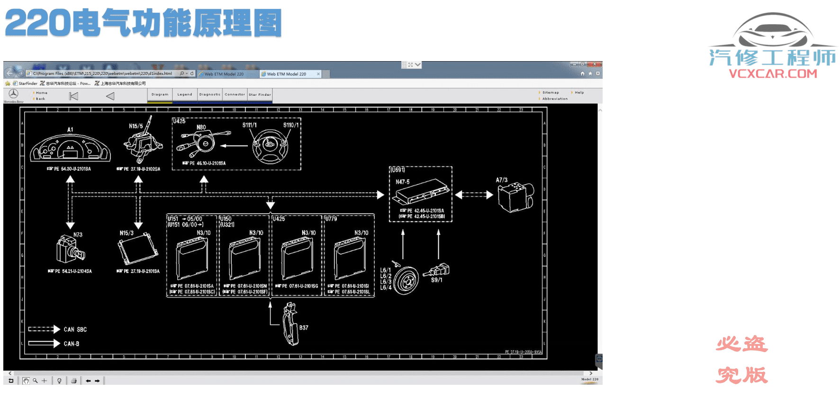Open the address bar search dropdown arrow

pos(187,73)
